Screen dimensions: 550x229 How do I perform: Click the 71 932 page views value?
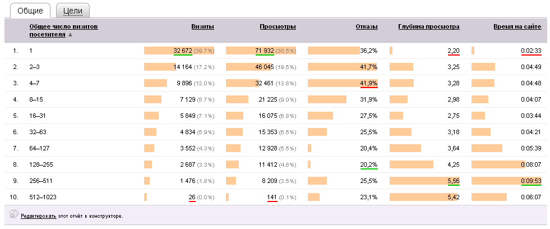pos(264,51)
